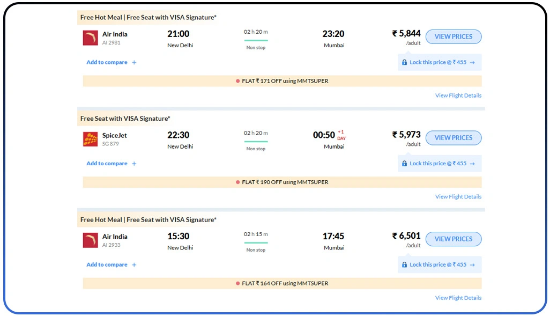This screenshot has width=550, height=316.
Task: Add SpiceJet SG 879 to compare
Action: (x=107, y=163)
